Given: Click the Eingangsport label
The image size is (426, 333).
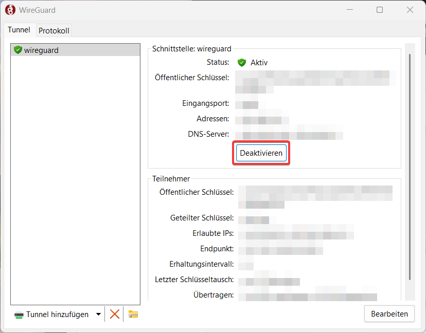Looking at the screenshot, I should coord(206,103).
